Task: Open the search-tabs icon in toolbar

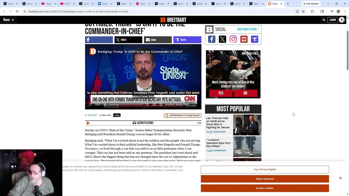Action: tap(322, 11)
